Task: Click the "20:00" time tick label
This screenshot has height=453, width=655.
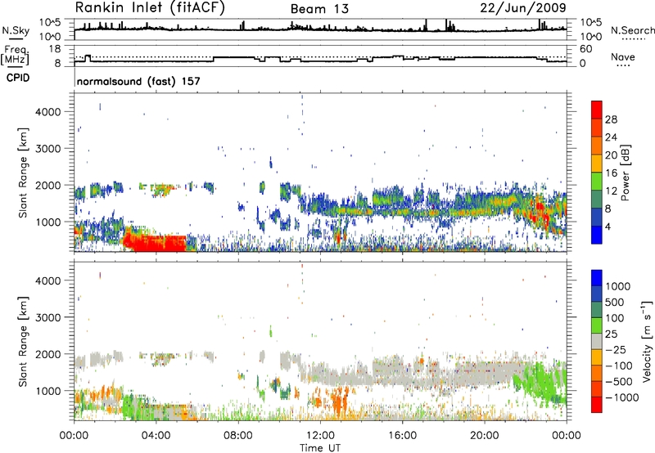Action: [x=484, y=436]
